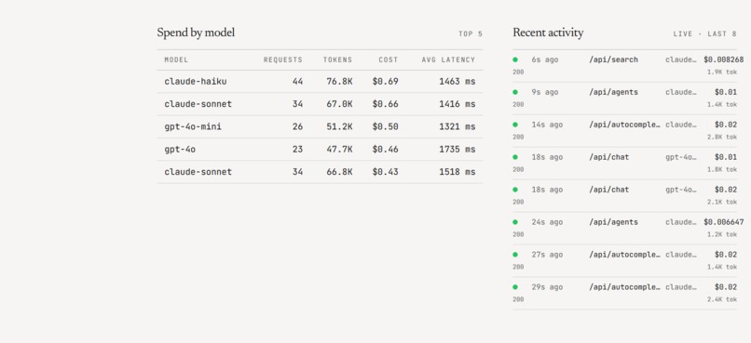Image resolution: width=751 pixels, height=343 pixels.
Task: Click the LIVE · LAST 8 label
Action: pos(705,33)
